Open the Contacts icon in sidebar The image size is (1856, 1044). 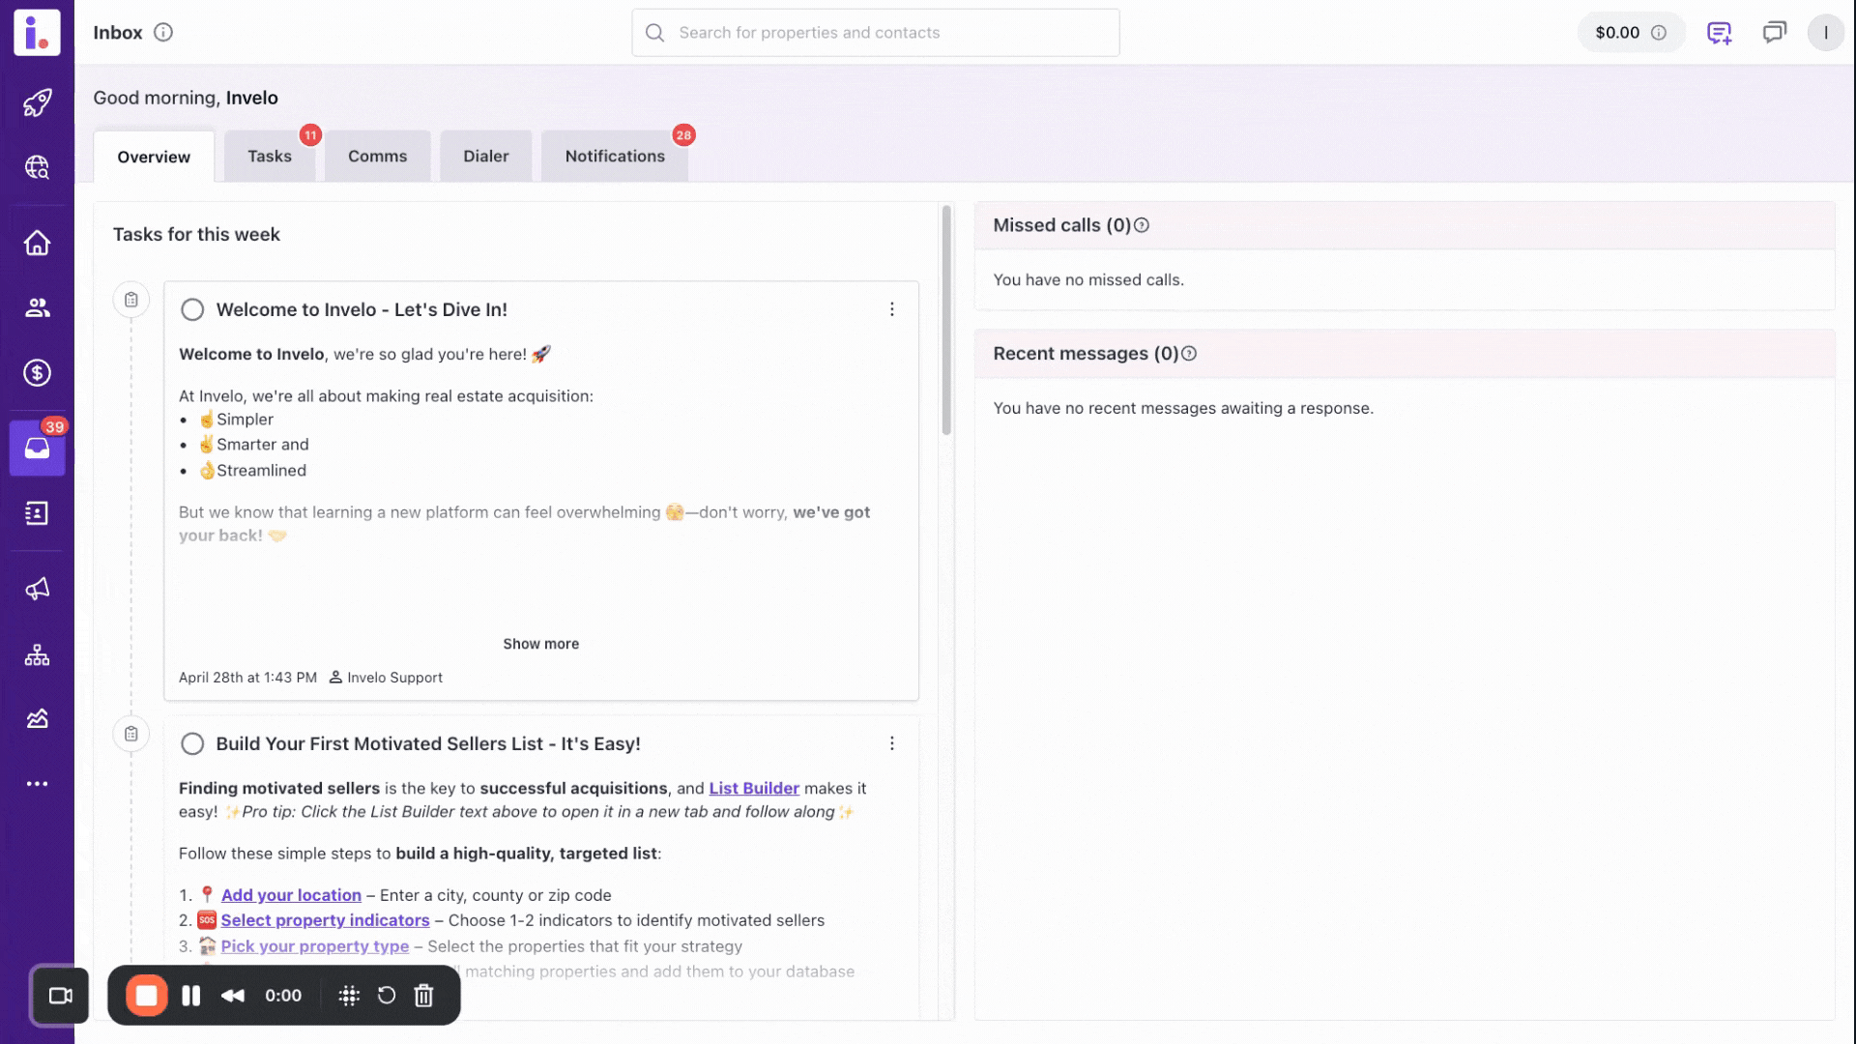(37, 307)
